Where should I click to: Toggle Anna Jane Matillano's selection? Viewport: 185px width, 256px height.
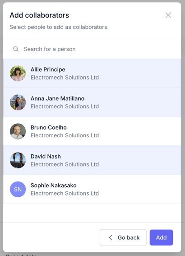[x=92, y=102]
